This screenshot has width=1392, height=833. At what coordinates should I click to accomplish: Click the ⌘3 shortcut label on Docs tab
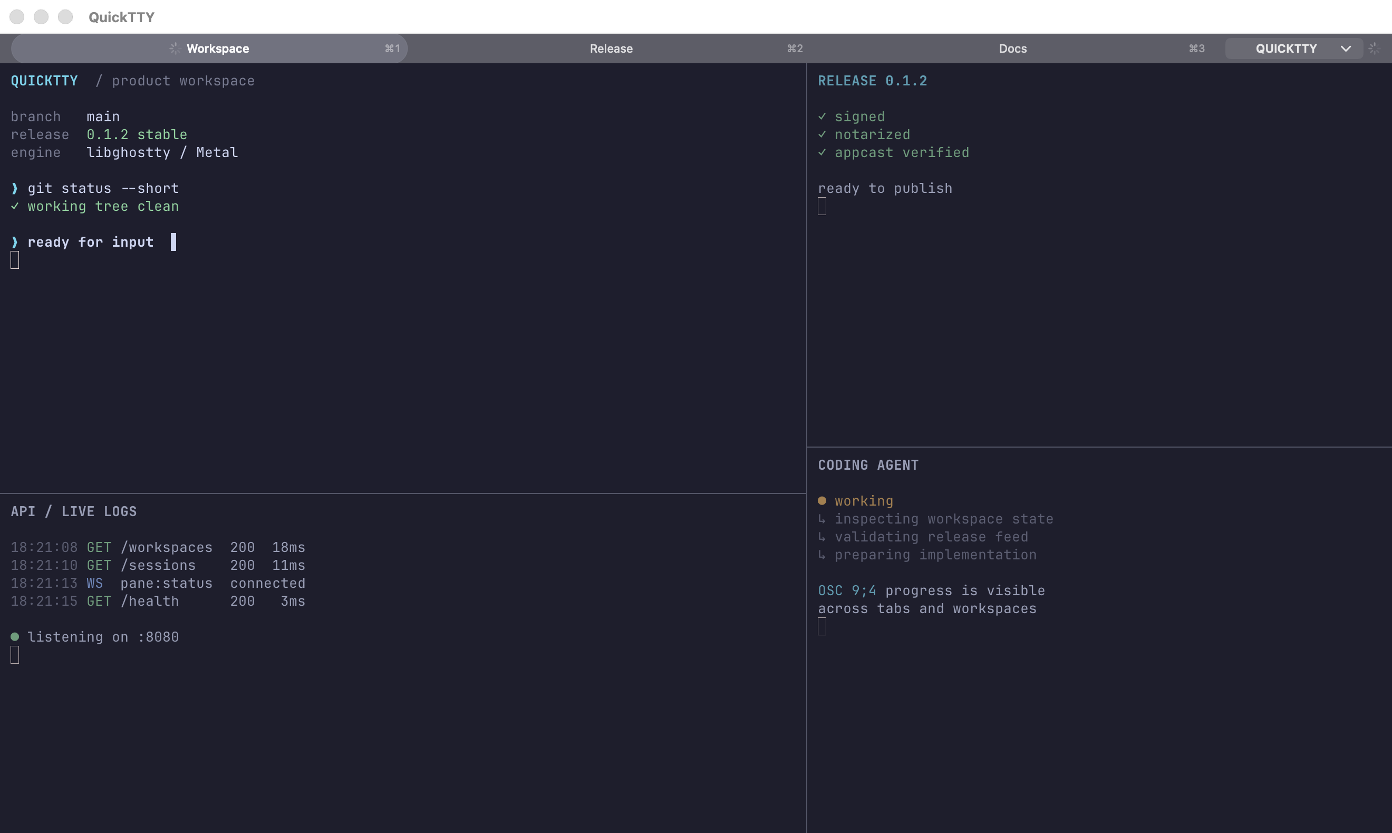point(1197,49)
